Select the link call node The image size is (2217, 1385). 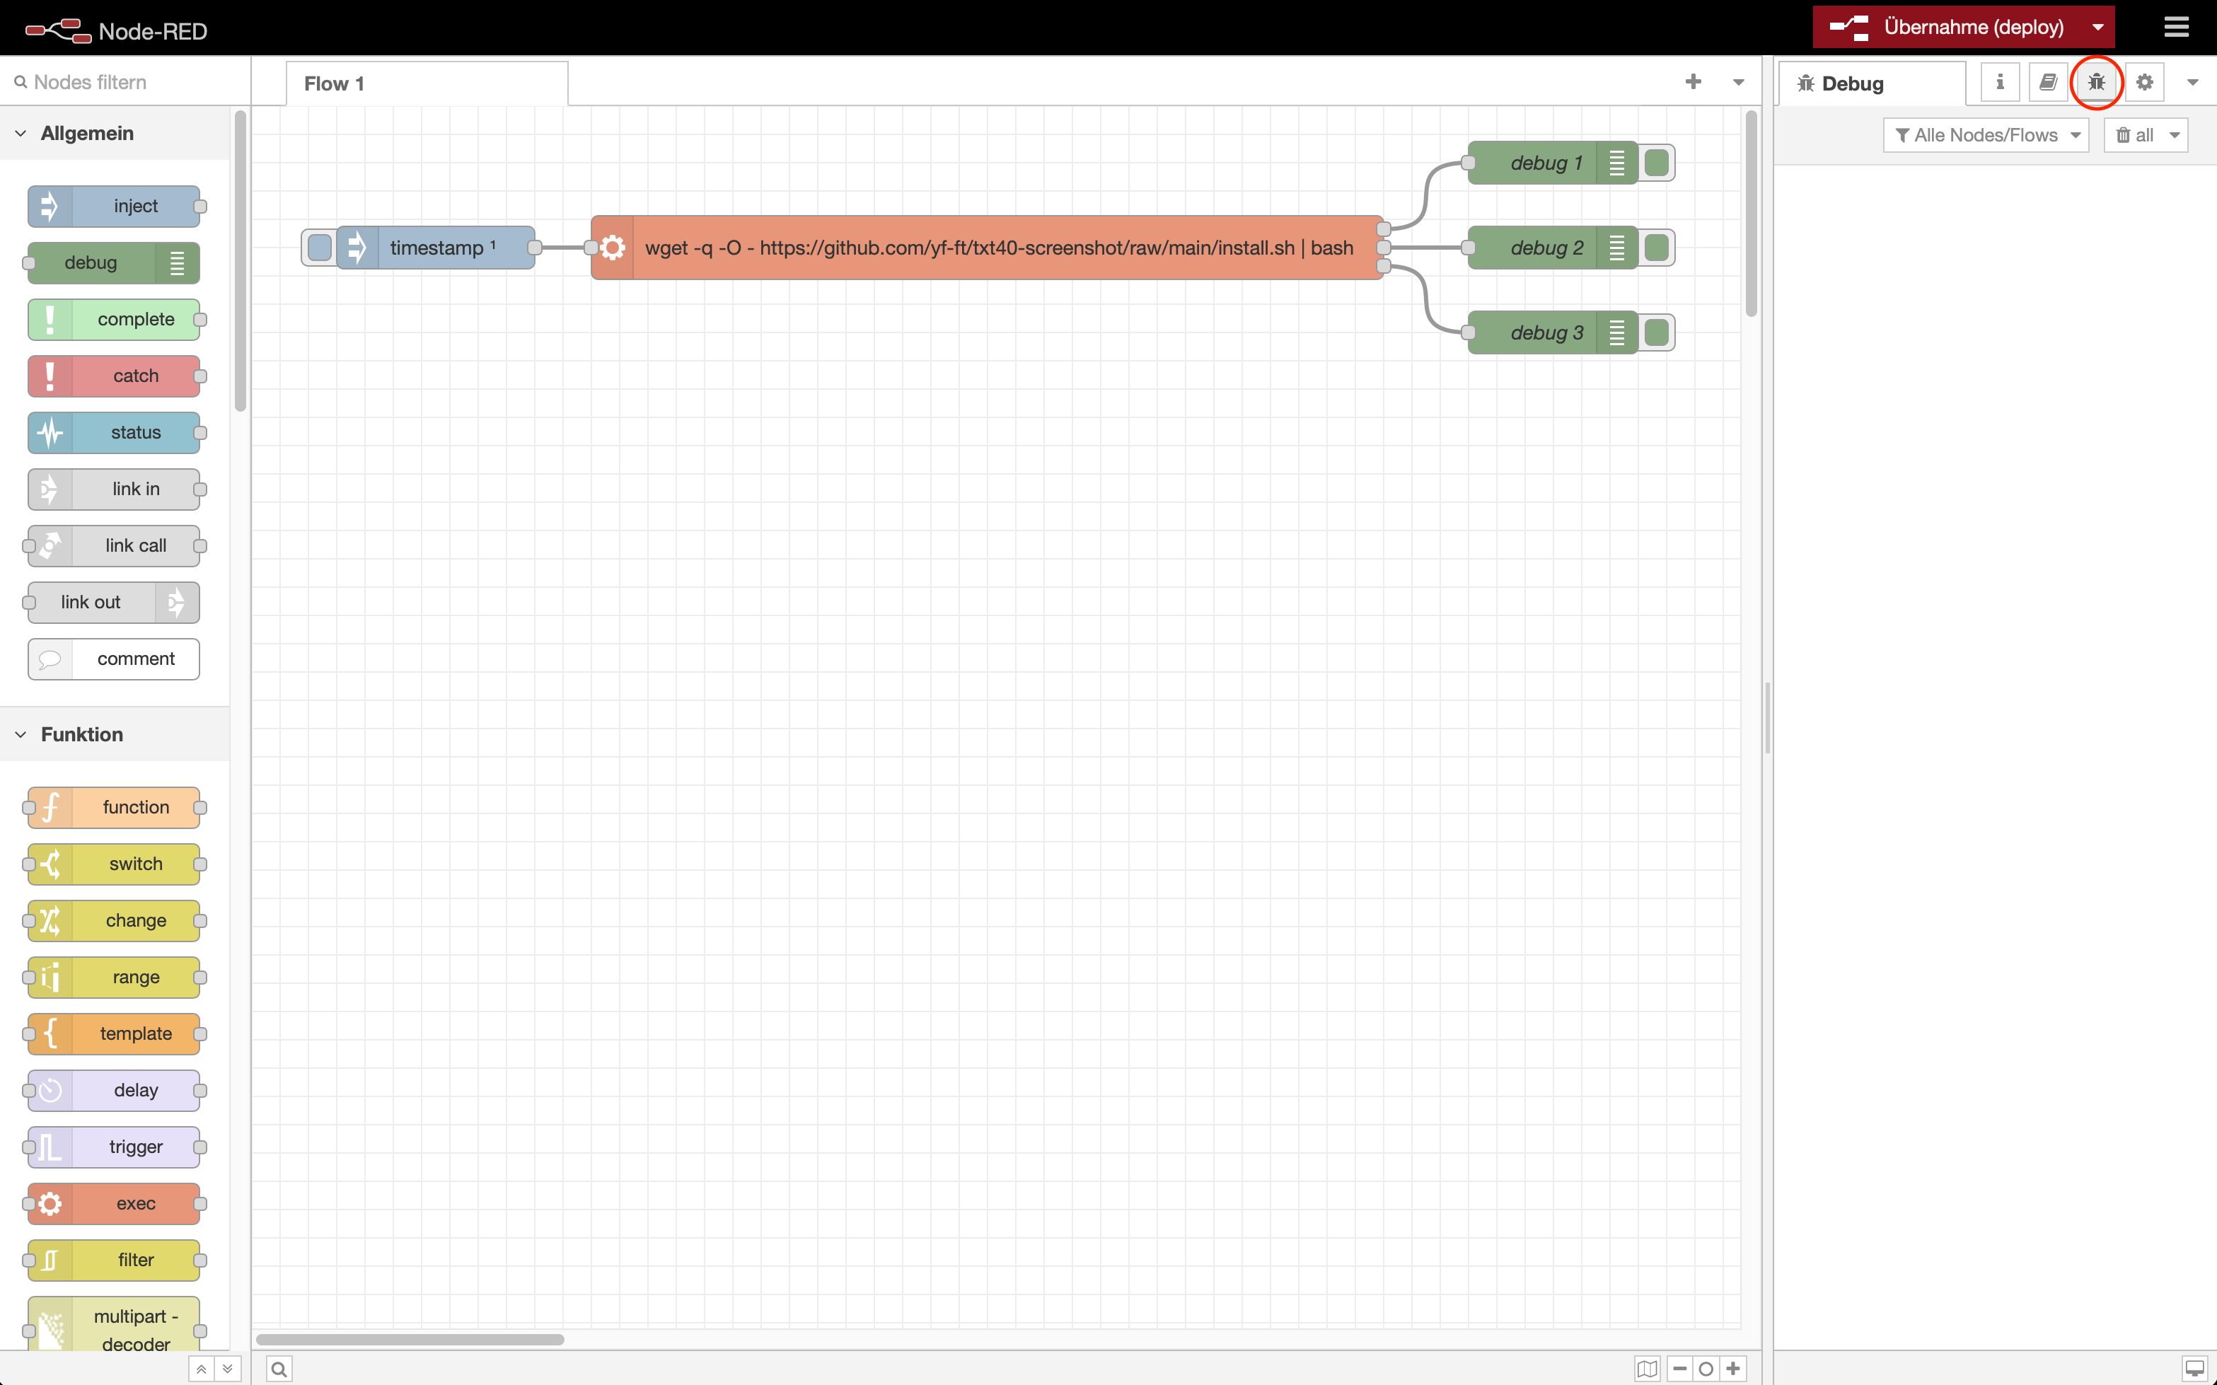[x=114, y=546]
